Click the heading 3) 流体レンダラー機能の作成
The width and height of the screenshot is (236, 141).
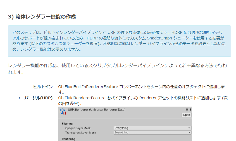(42, 17)
